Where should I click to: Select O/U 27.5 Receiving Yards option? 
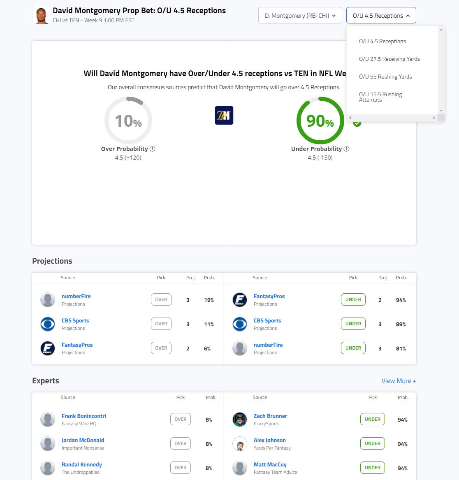[389, 59]
